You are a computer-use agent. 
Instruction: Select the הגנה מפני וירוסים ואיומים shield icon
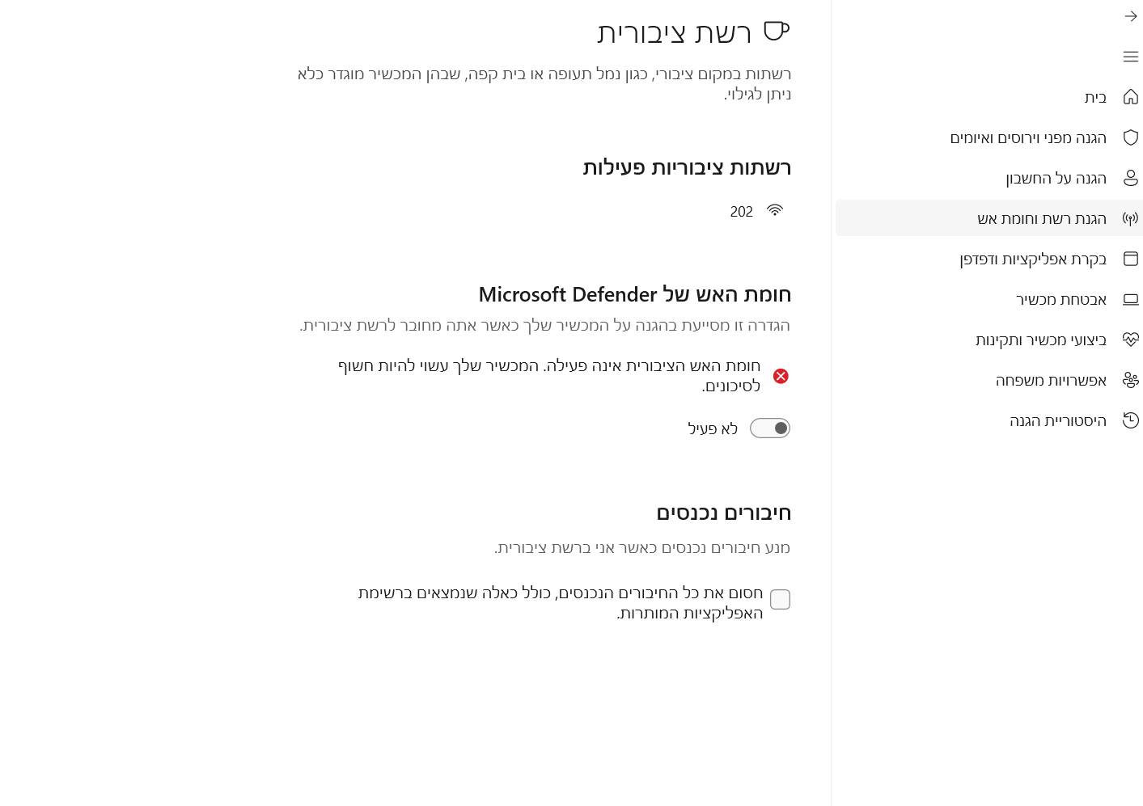coord(1130,137)
